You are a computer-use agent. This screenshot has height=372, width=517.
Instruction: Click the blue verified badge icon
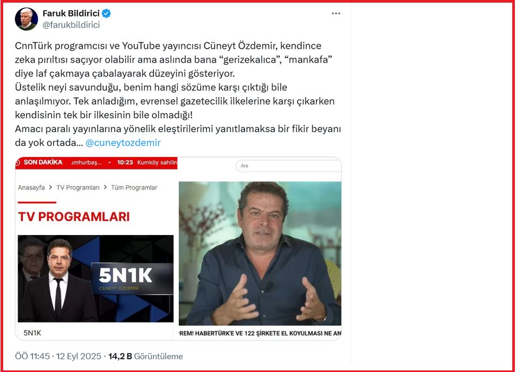(106, 13)
